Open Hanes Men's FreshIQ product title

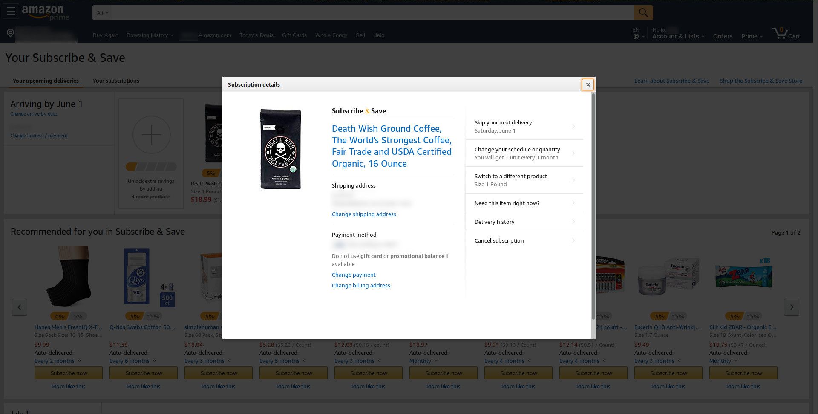tap(68, 327)
